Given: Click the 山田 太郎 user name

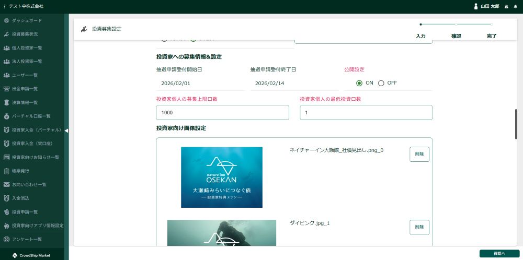Looking at the screenshot, I should click(x=490, y=6).
